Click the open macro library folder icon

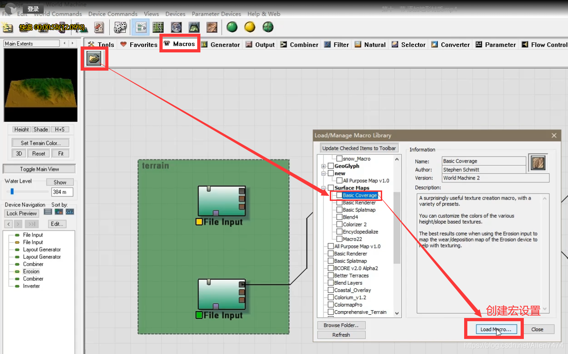click(94, 58)
